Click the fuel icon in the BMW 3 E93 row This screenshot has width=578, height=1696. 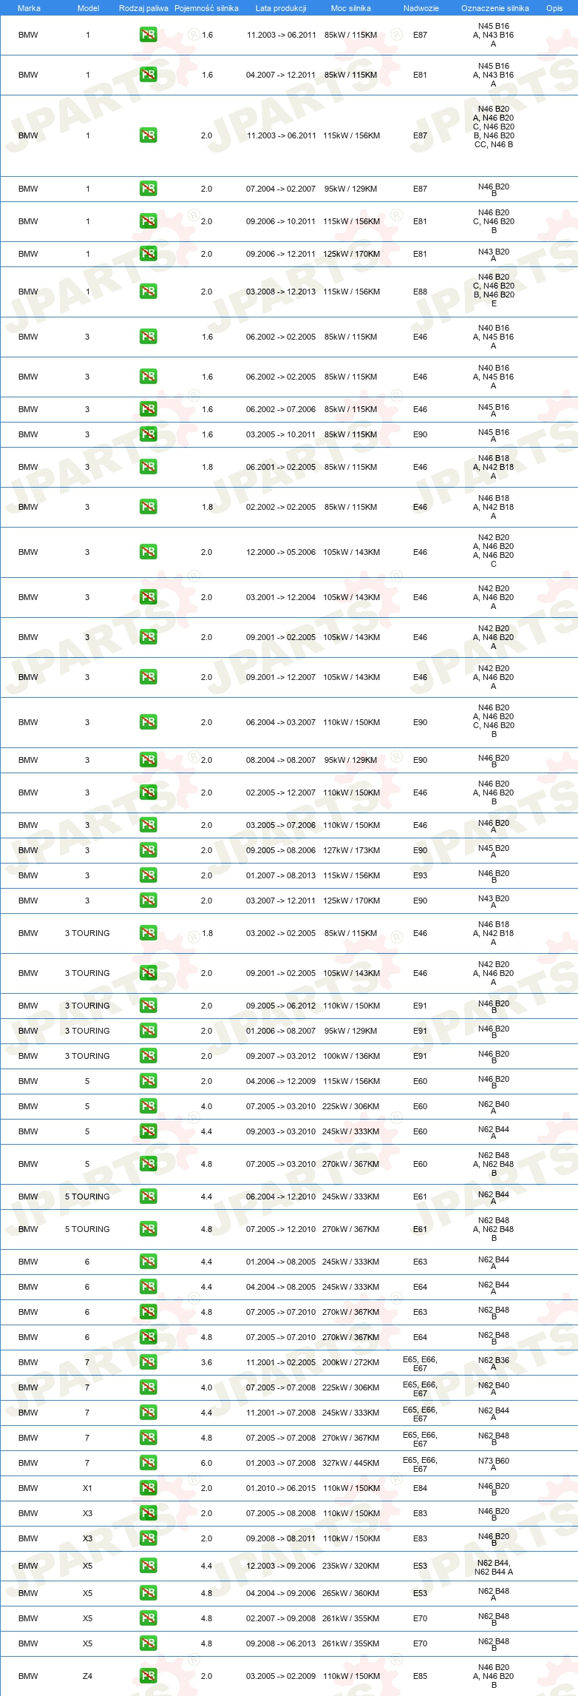click(x=148, y=875)
